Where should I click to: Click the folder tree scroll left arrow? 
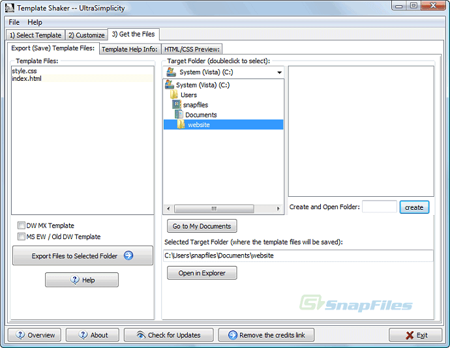tap(168, 209)
